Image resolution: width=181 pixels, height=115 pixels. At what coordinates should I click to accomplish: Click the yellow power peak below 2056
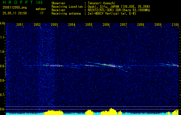pyautogui.click(x=111, y=111)
